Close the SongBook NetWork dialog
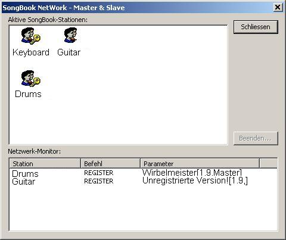Image resolution: width=286 pixels, height=240 pixels. click(x=277, y=8)
